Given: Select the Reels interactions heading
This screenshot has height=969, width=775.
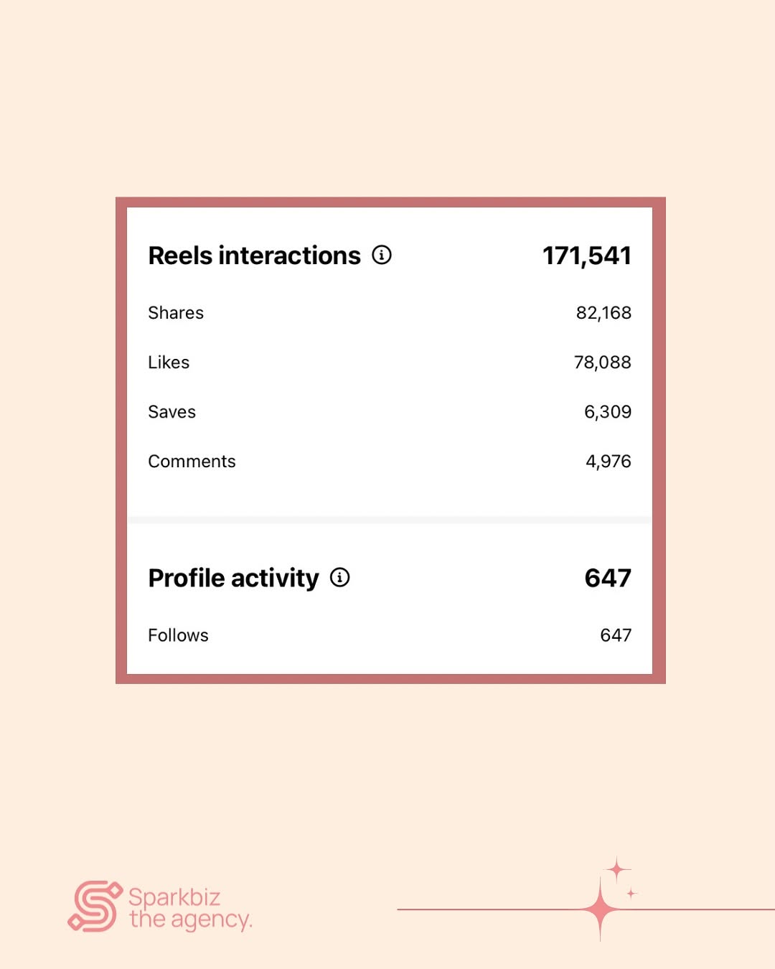Looking at the screenshot, I should 254,256.
